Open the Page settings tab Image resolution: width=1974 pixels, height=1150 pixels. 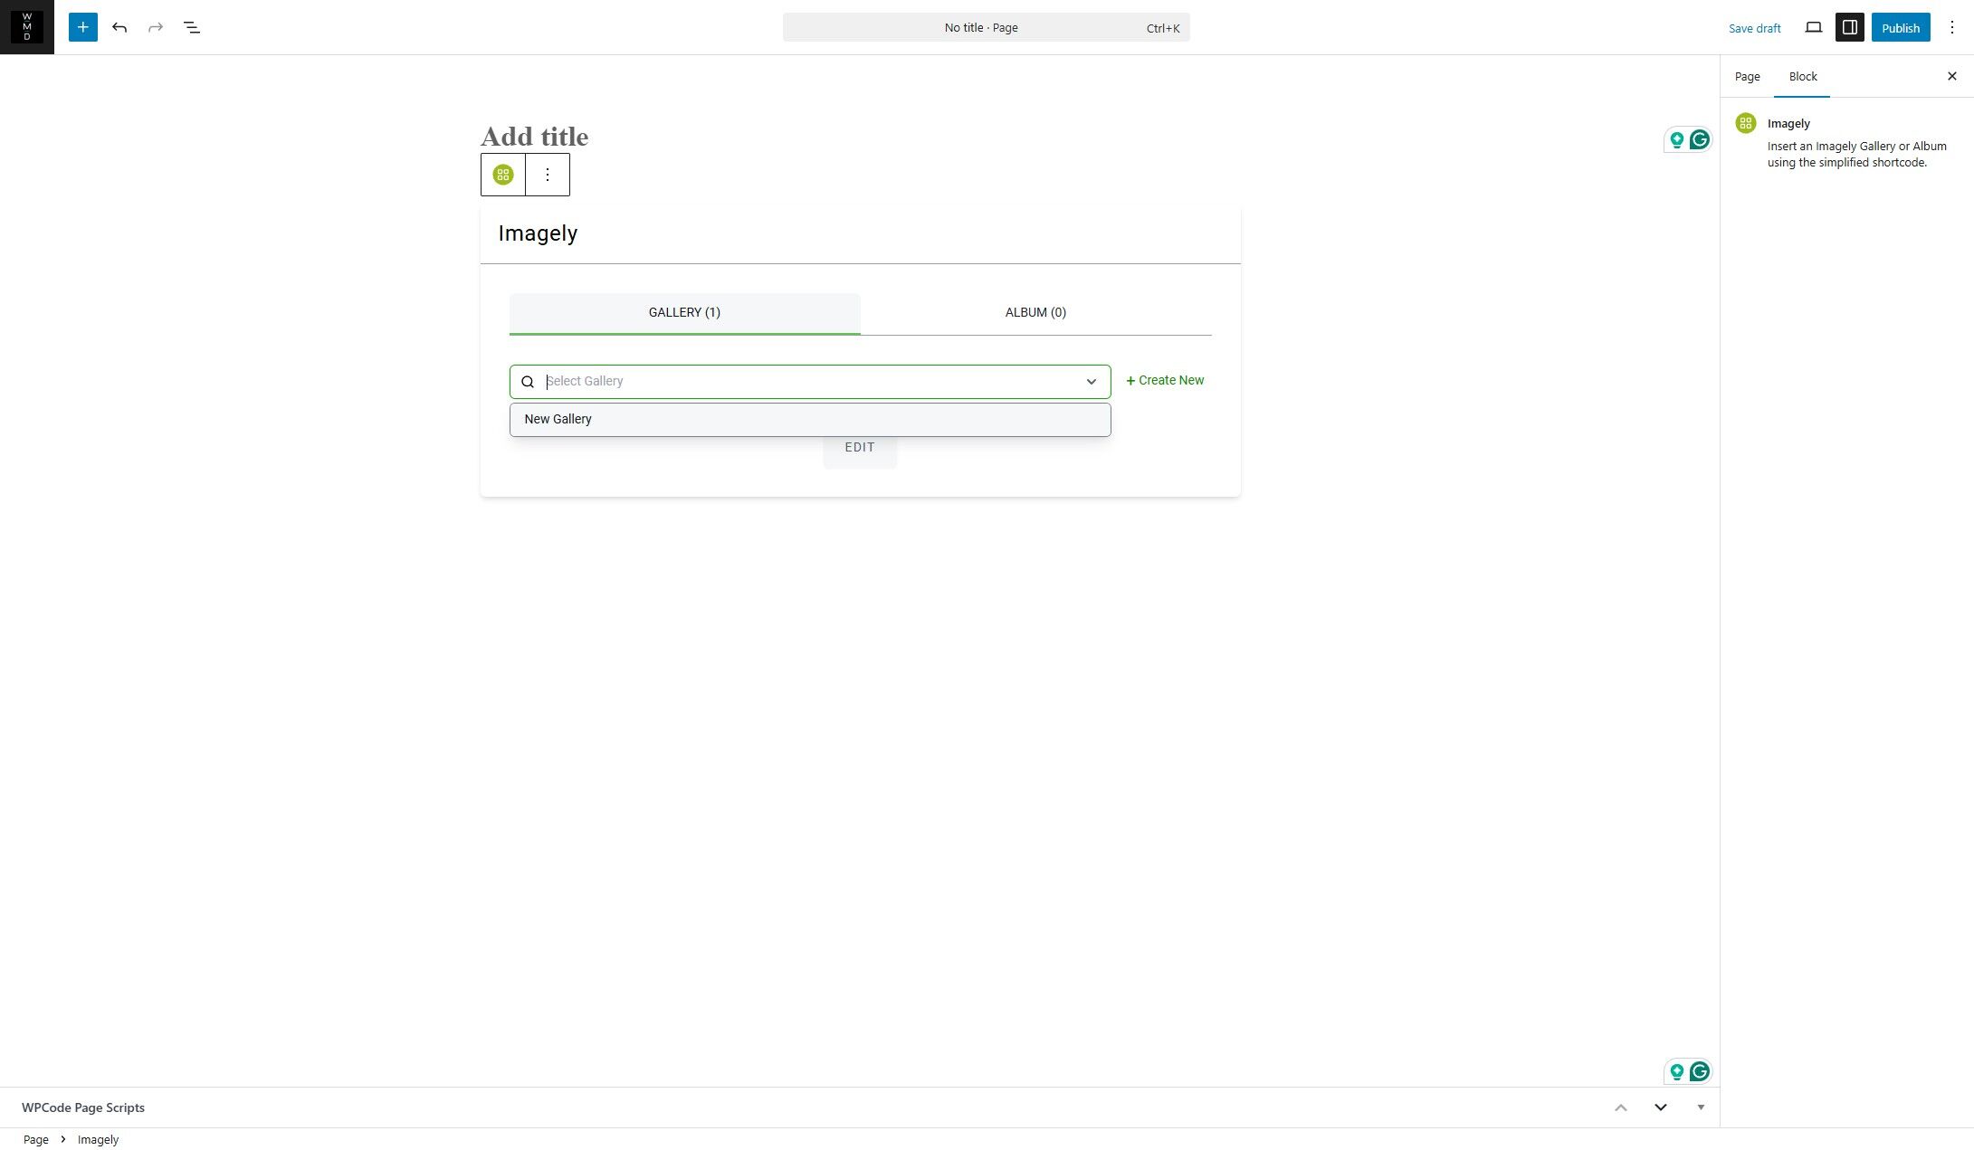click(1747, 77)
